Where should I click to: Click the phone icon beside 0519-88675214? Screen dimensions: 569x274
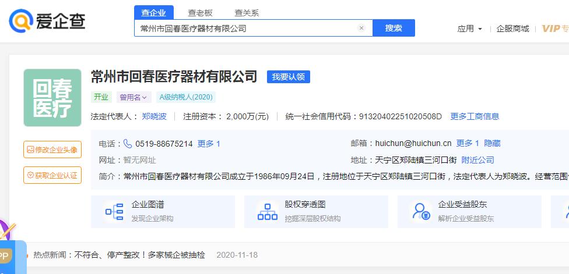(x=128, y=144)
